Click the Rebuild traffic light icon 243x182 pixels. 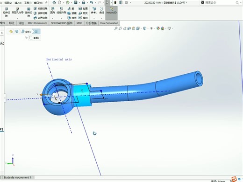pyautogui.click(x=115, y=2)
